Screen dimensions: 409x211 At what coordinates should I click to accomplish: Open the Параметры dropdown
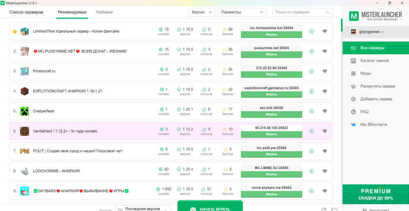(242, 12)
